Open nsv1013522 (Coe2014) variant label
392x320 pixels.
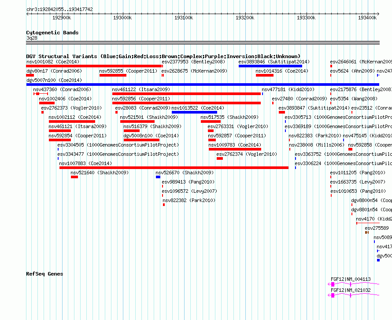pos(198,108)
